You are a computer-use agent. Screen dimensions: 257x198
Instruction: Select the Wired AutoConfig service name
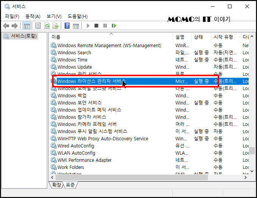[x=76, y=146]
